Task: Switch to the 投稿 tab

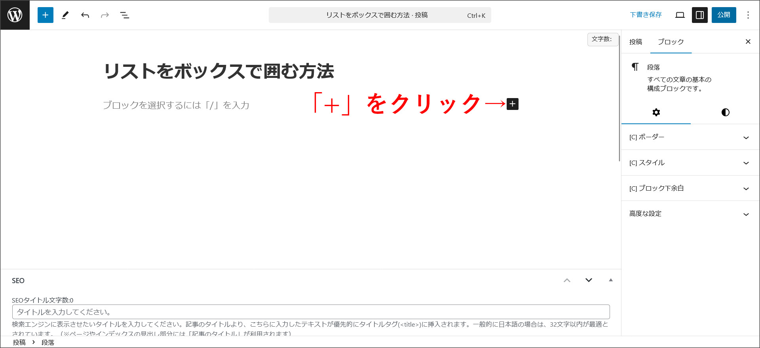Action: [636, 42]
